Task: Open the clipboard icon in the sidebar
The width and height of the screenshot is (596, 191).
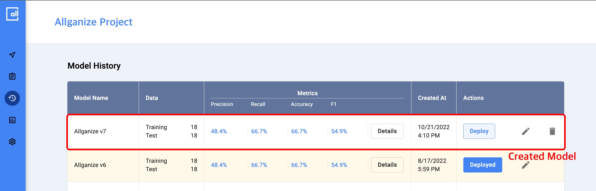Action: [12, 76]
